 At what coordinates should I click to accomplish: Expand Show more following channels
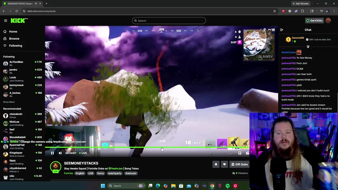(x=9, y=102)
